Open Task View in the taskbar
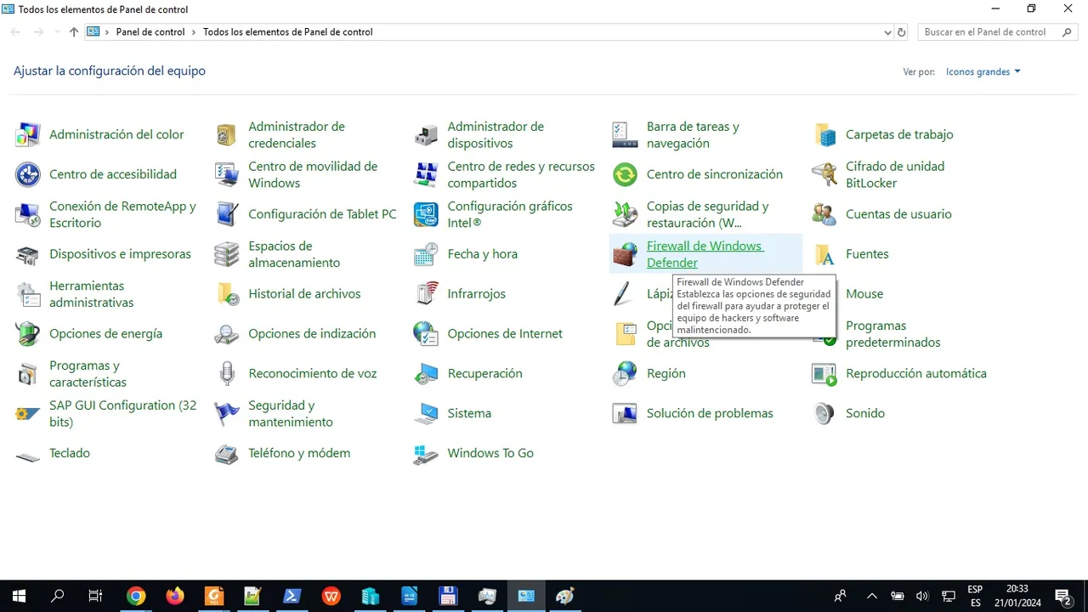 (x=96, y=596)
